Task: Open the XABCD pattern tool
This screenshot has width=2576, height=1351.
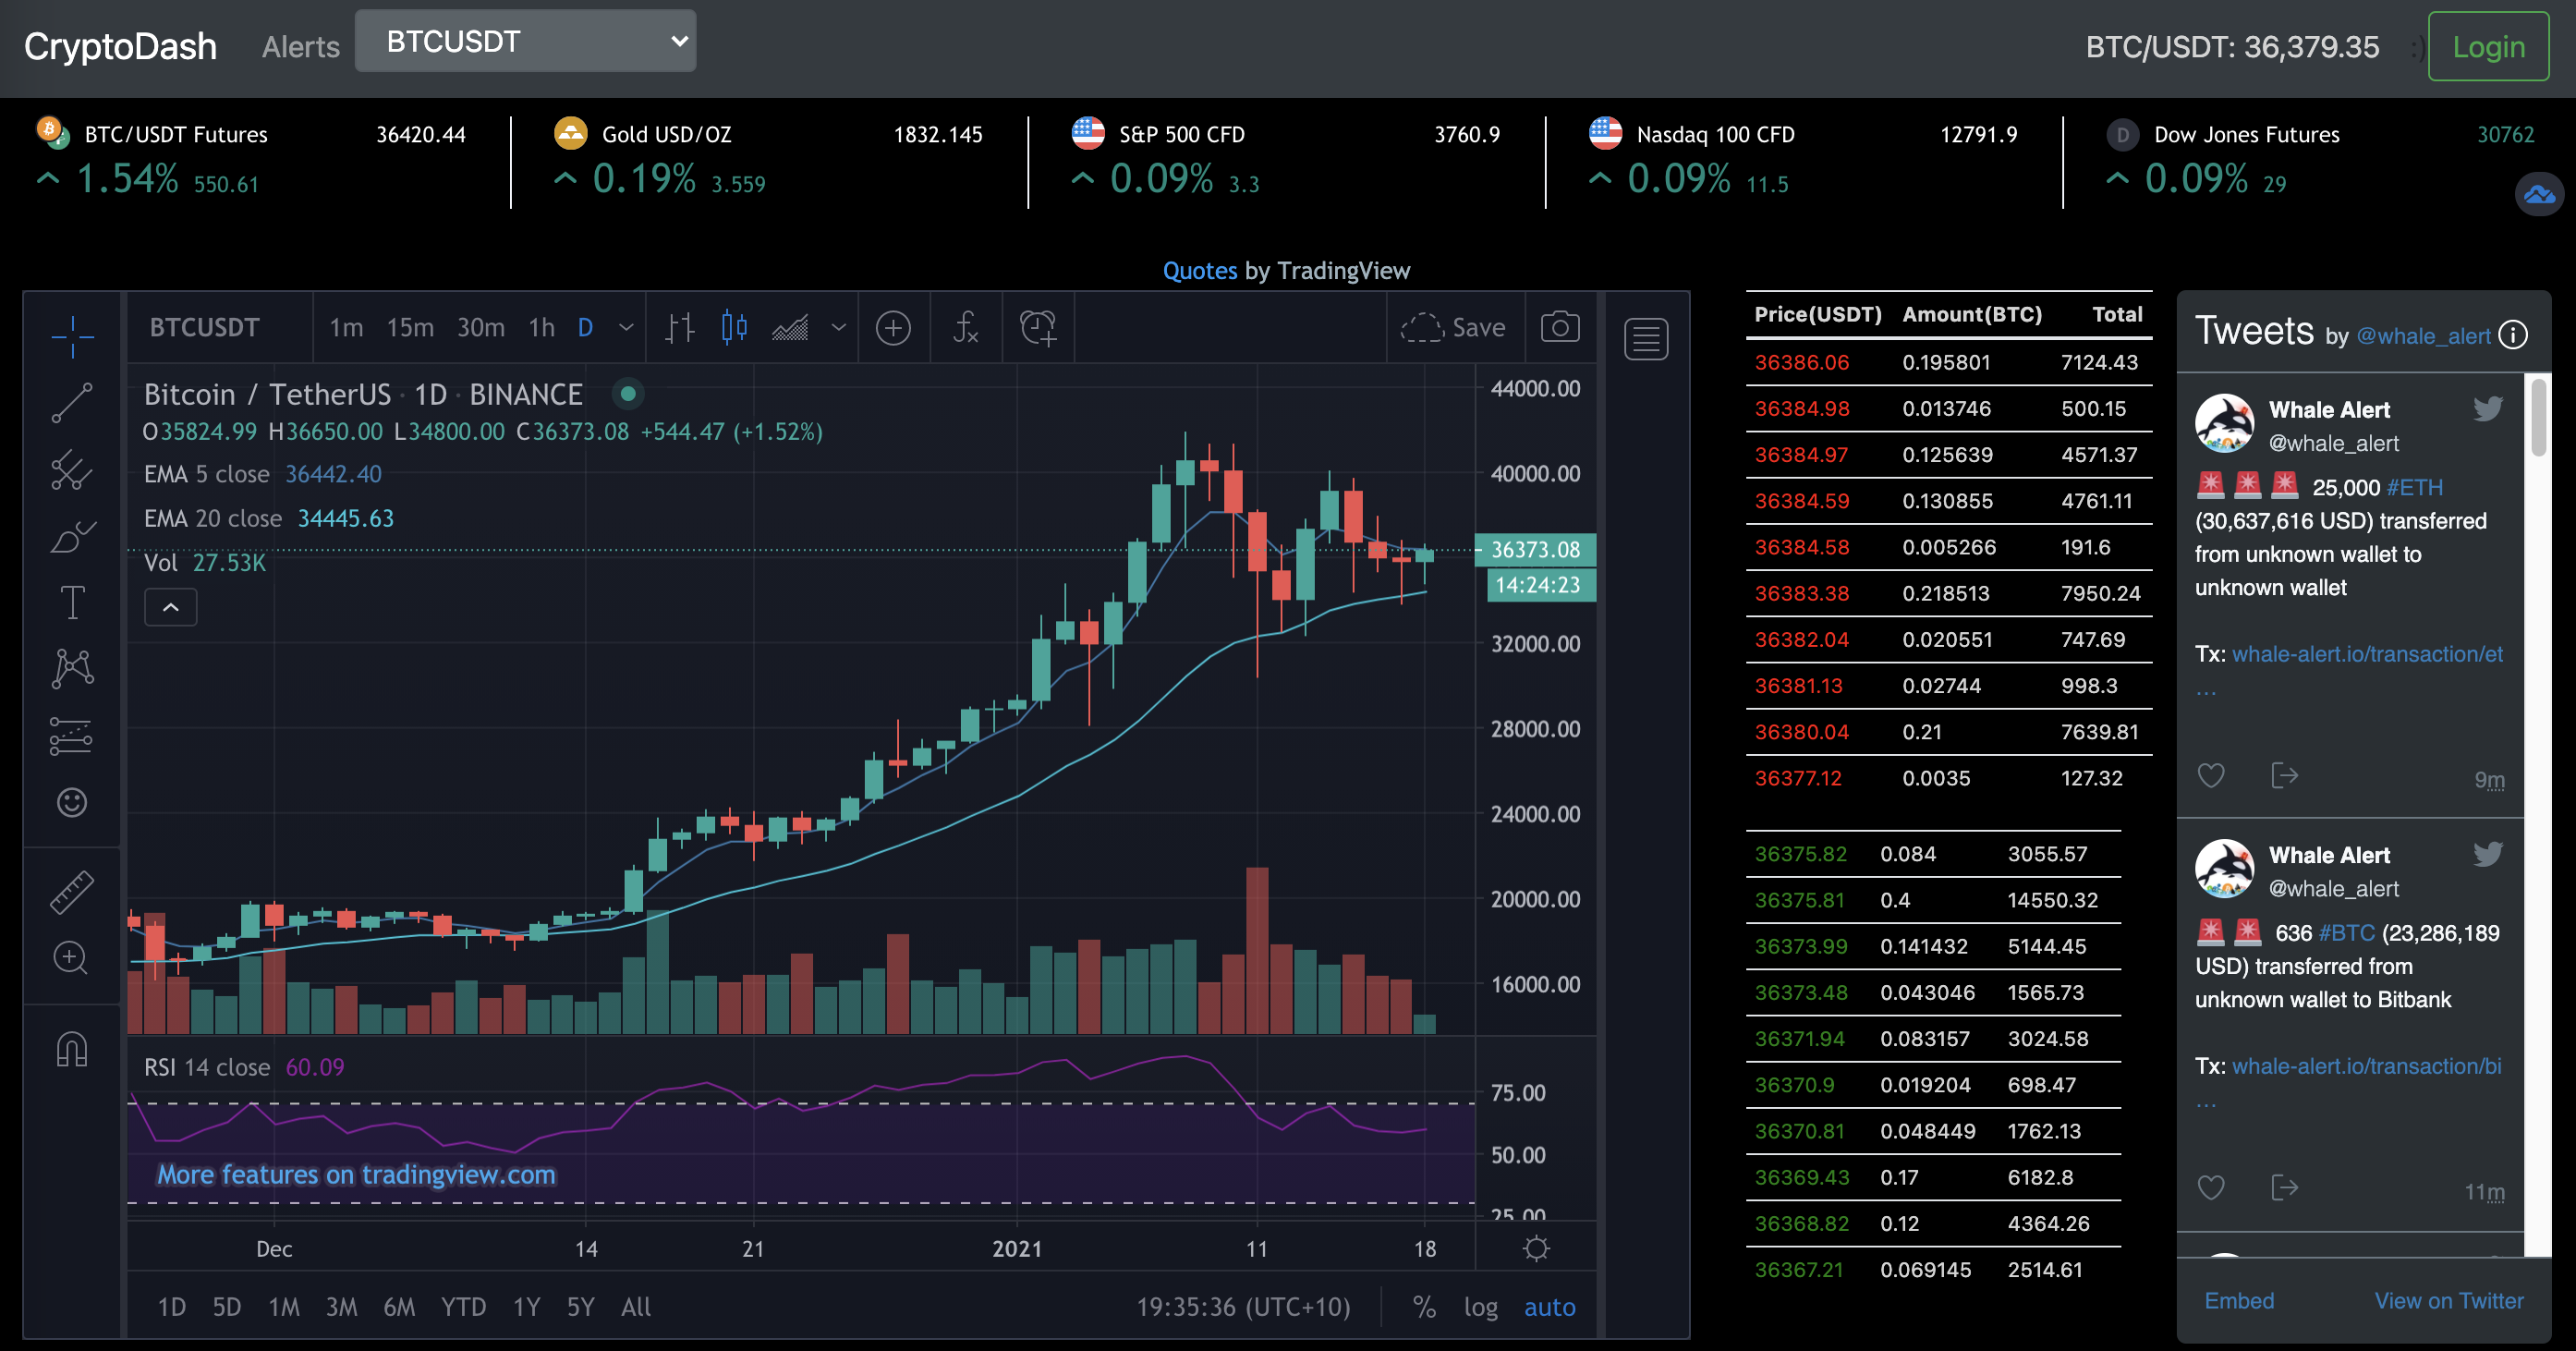Action: coord(72,668)
